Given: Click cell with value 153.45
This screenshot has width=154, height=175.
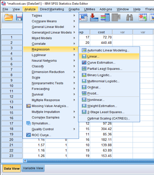Looking at the screenshot, I should (x=101, y=156).
